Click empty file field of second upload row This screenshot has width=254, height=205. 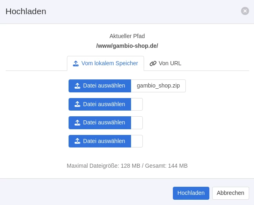[x=137, y=105]
